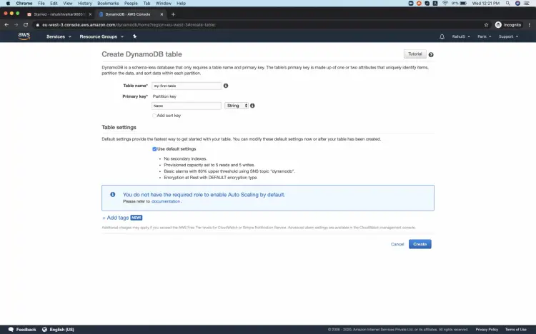Click the Create button
Viewport: 536px width, 334px height.
tap(420, 244)
